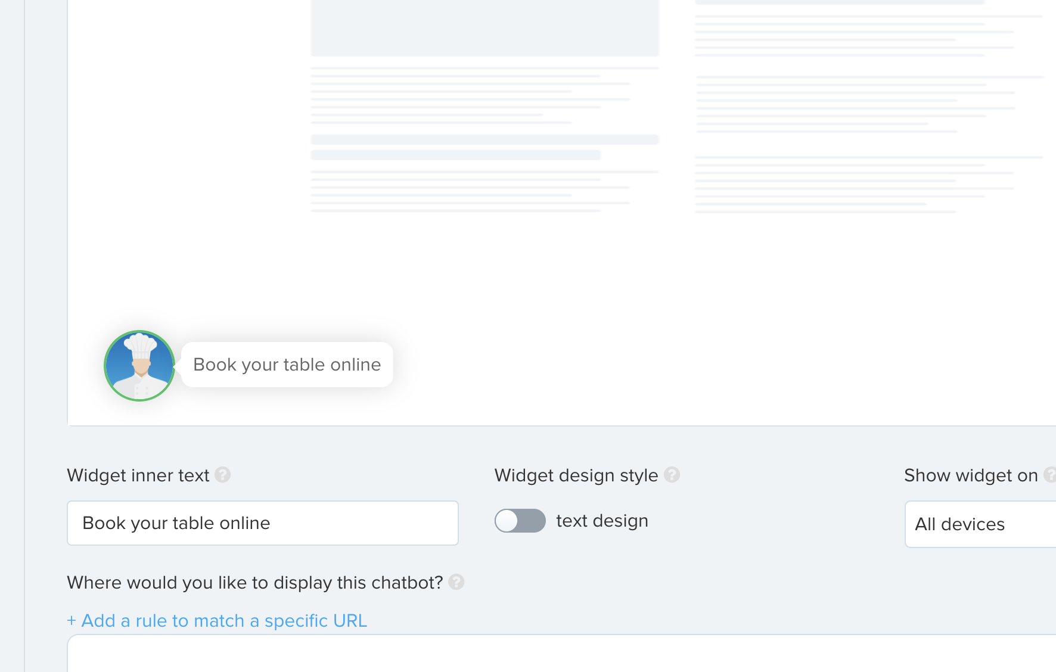Click the empty URL rules box below the link
The width and height of the screenshot is (1056, 672).
[561, 654]
